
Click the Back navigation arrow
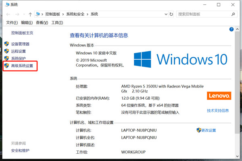pyautogui.click(x=8, y=15)
